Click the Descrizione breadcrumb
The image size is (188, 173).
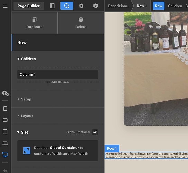pyautogui.click(x=118, y=6)
